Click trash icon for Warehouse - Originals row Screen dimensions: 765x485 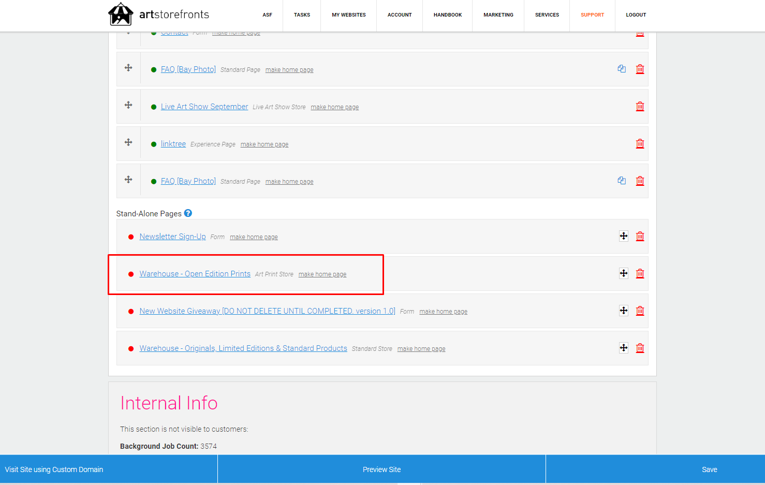tap(640, 348)
